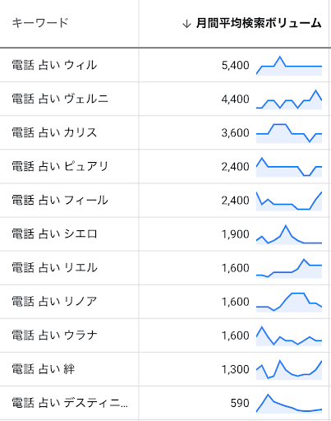Sort by 月間平均検索ボリューム column header
This screenshot has height=421, width=331.
[259, 23]
